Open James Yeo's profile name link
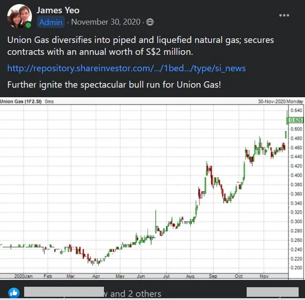The image size is (305, 300). tap(58, 11)
